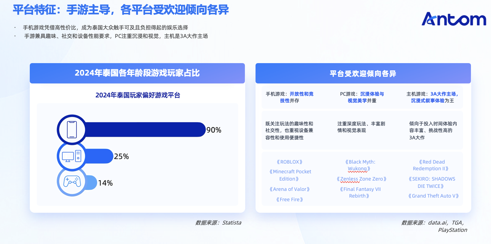Click the game controller icon
491x244 pixels.
pos(72,181)
